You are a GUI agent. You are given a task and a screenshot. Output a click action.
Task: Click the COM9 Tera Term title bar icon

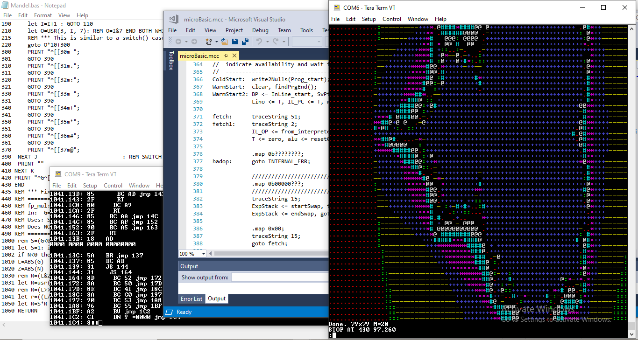(58, 174)
